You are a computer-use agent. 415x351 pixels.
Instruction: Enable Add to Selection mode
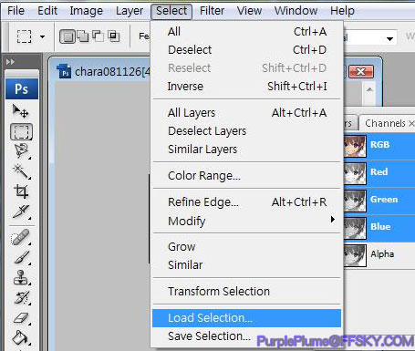pyautogui.click(x=83, y=36)
